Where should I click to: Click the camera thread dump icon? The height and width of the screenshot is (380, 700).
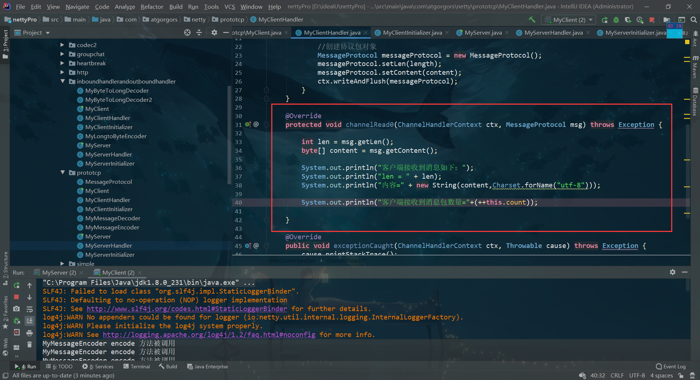click(16, 309)
